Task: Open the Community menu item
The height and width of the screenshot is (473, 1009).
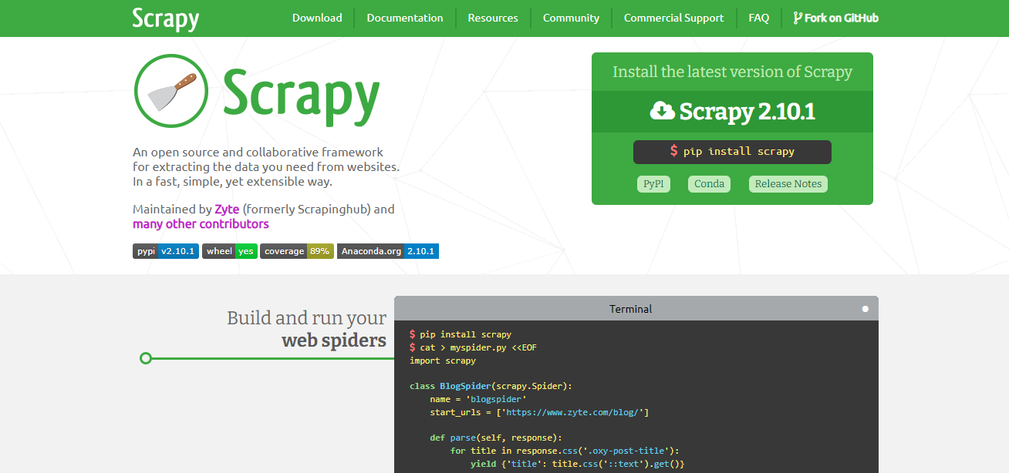Action: 571,18
